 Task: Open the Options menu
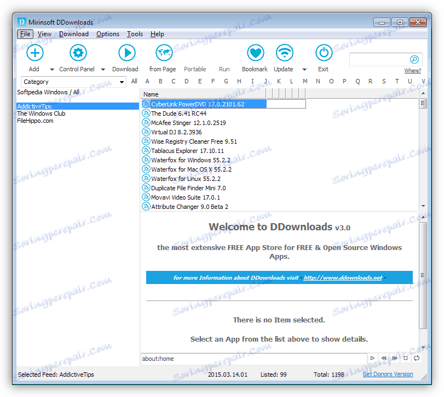(x=107, y=33)
